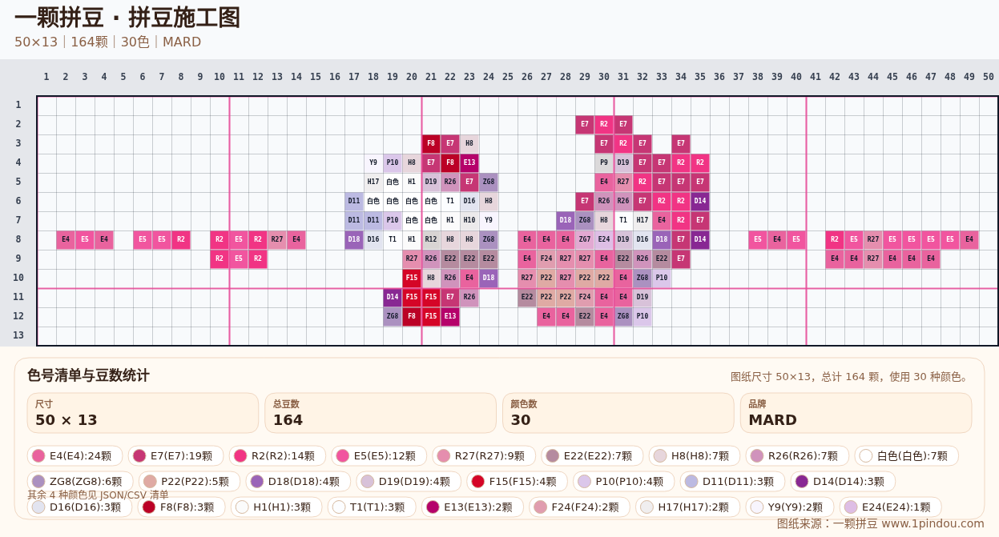
Task: Click the H8 bead cell in row 3
Action: [x=469, y=144]
